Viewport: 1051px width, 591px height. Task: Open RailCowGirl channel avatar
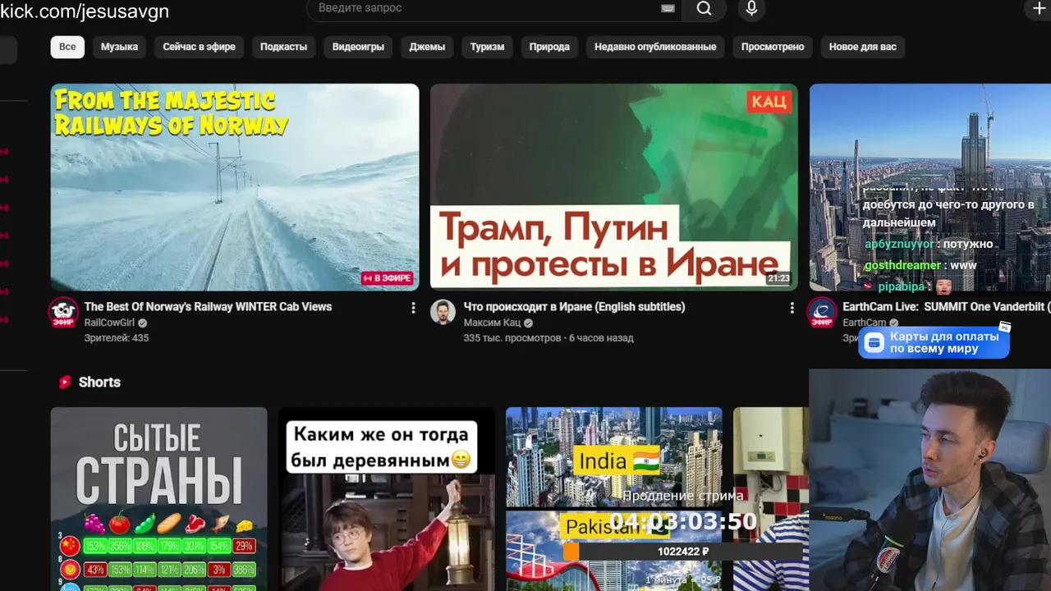(63, 313)
